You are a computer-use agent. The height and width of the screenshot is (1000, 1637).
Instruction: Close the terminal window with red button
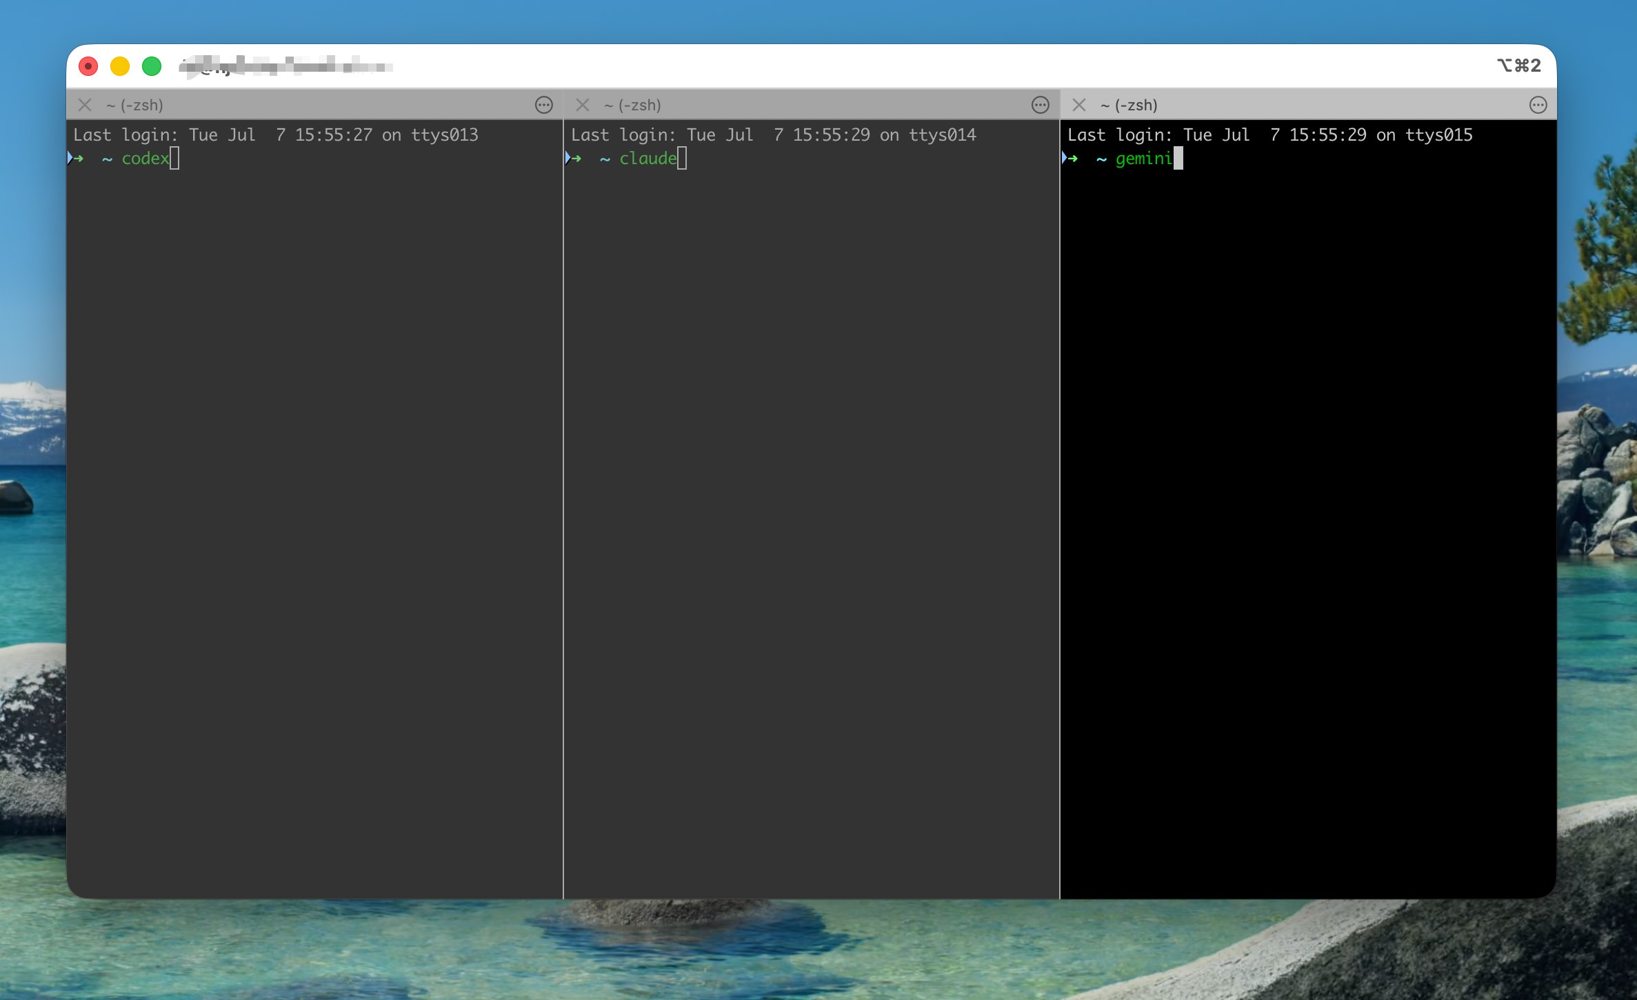(x=88, y=66)
